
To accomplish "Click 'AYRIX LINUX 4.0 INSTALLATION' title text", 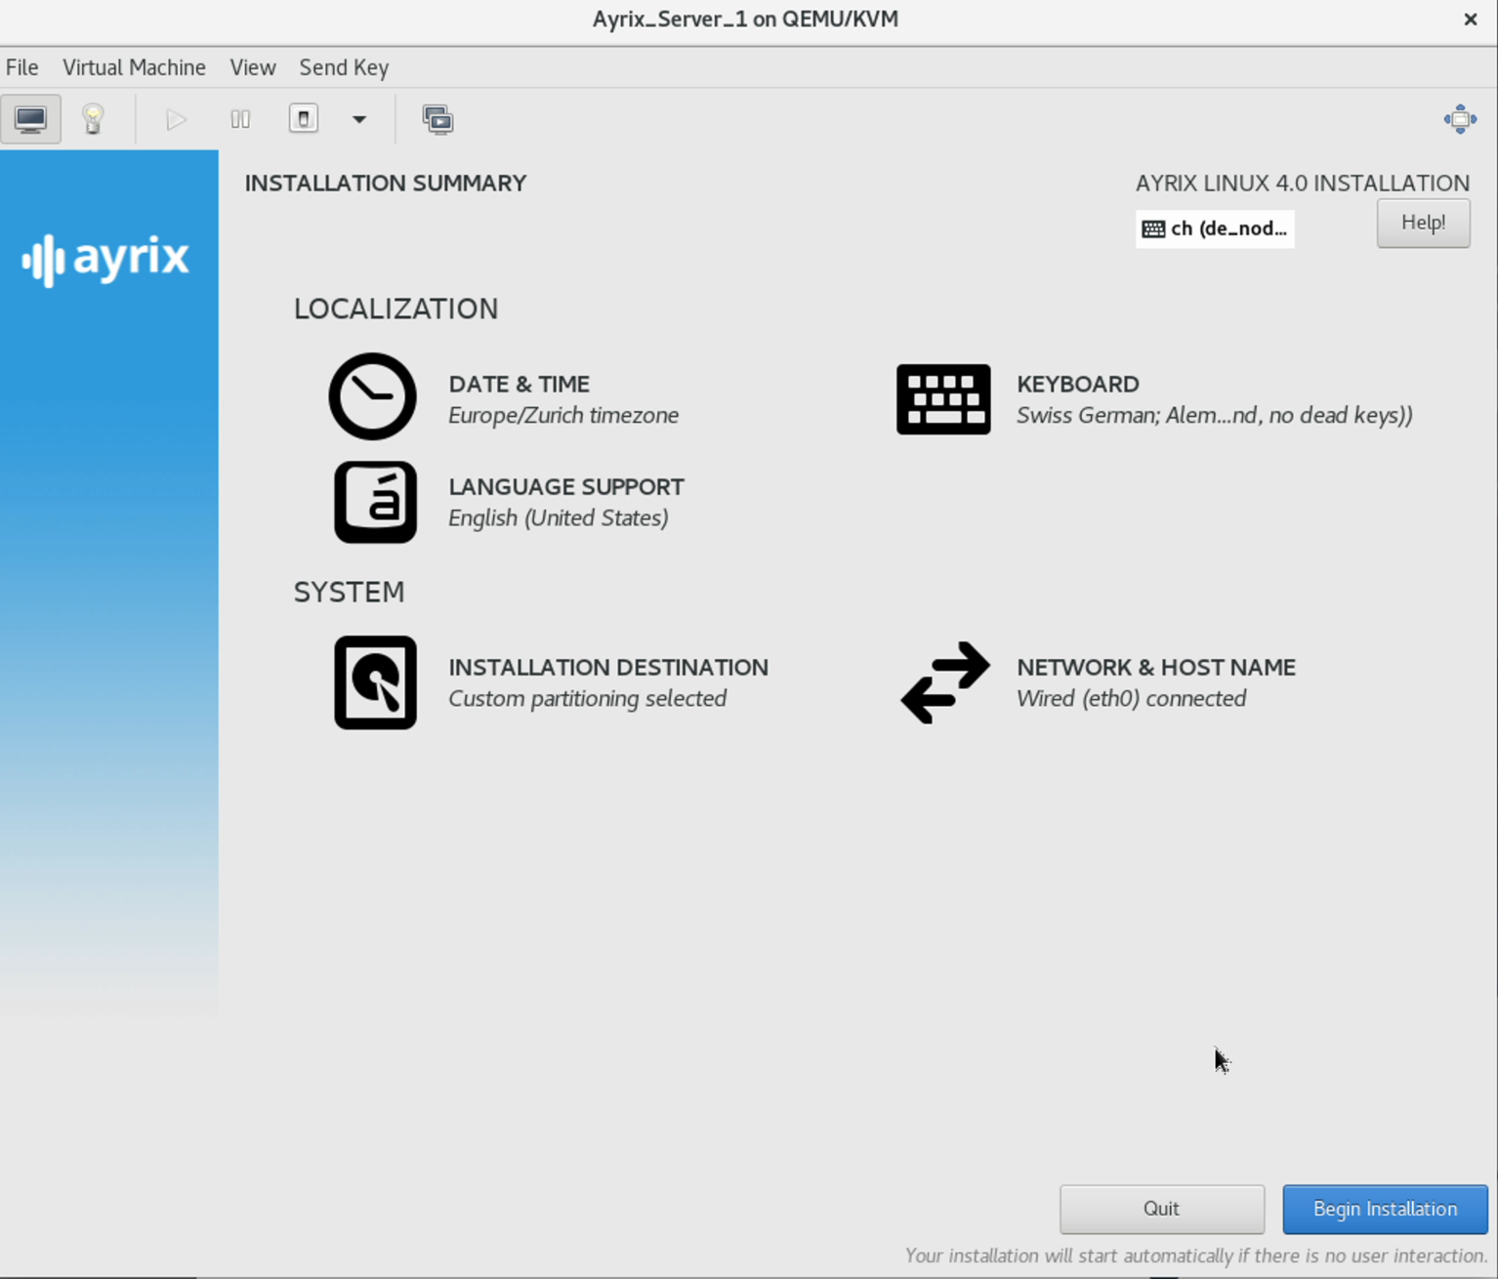I will (x=1302, y=183).
